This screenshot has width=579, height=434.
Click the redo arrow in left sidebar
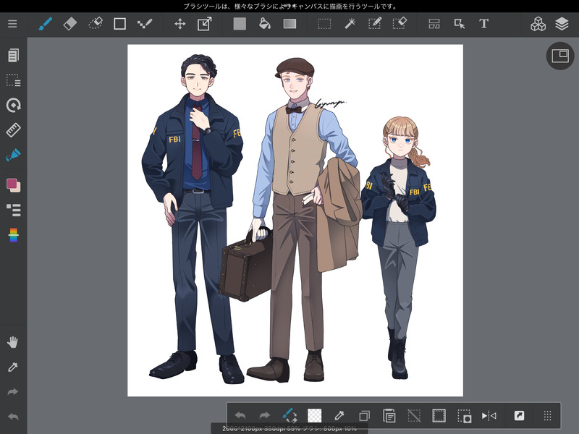tap(12, 392)
